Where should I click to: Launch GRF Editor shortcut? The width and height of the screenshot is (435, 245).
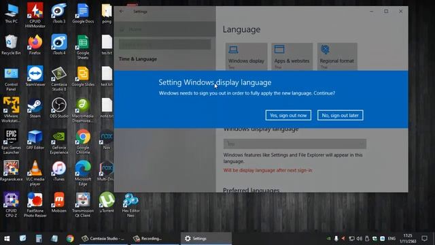[35, 140]
